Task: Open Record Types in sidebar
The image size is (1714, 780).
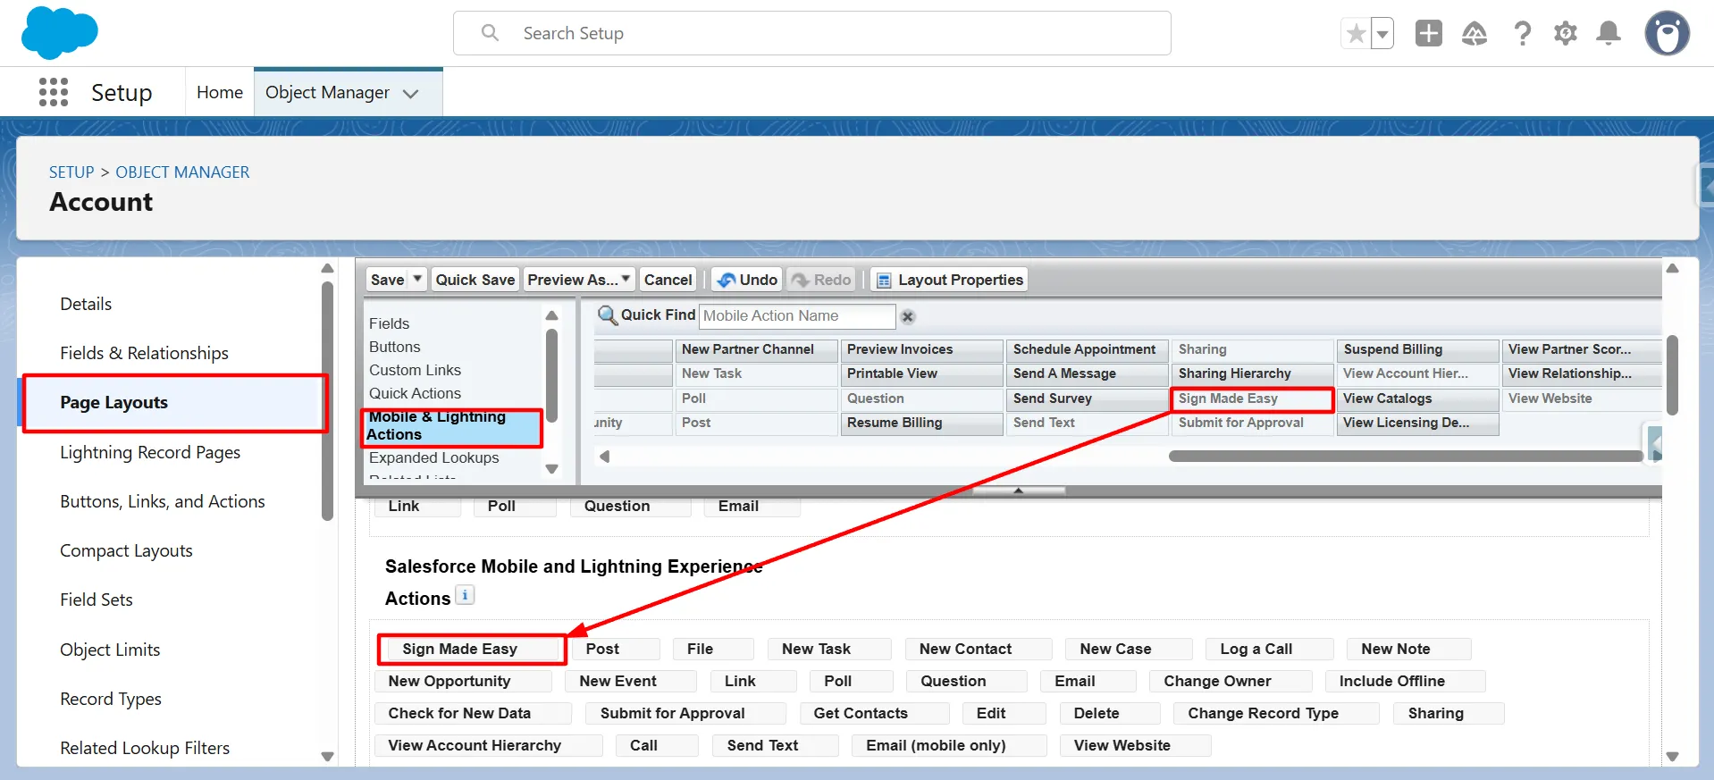Action: 111,699
